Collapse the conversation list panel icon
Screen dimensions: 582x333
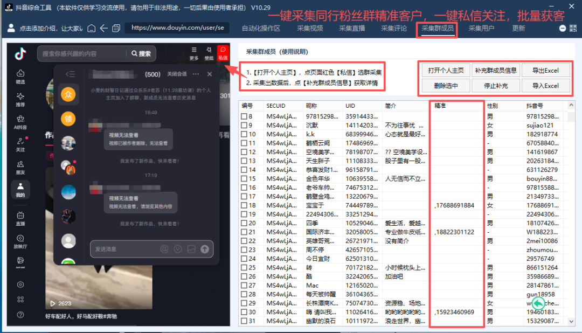[70, 74]
